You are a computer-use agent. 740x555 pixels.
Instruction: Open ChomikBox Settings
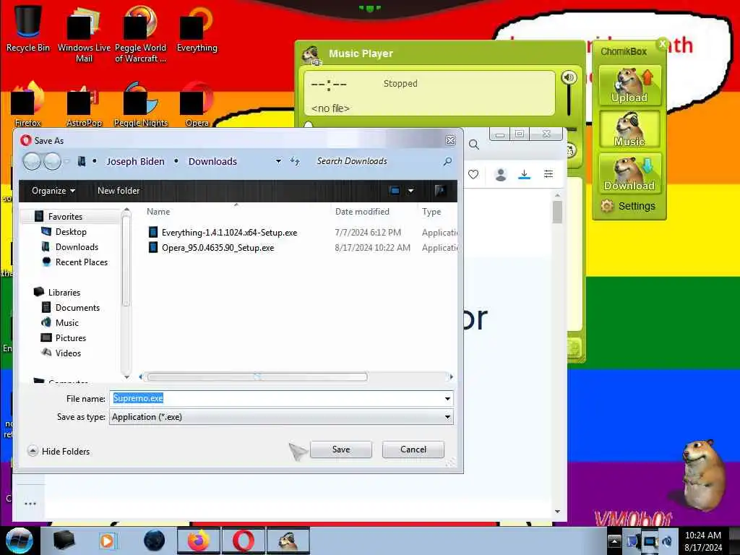628,206
